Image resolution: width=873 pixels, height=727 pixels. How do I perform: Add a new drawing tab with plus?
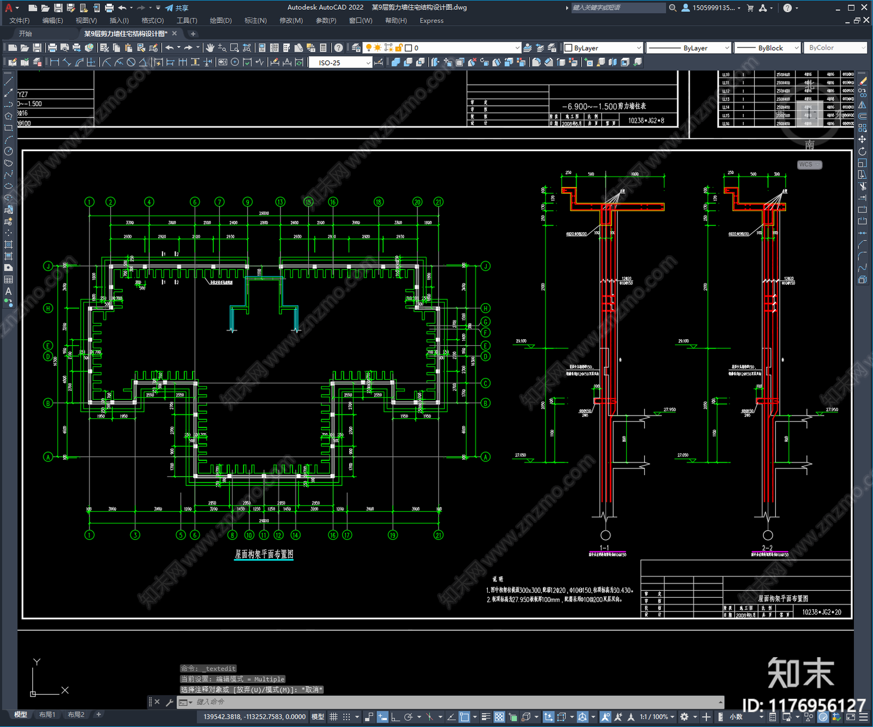[x=193, y=34]
